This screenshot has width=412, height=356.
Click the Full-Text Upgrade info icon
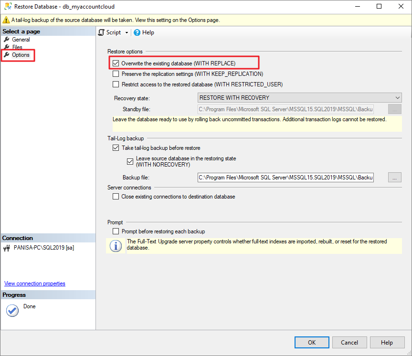[116, 246]
